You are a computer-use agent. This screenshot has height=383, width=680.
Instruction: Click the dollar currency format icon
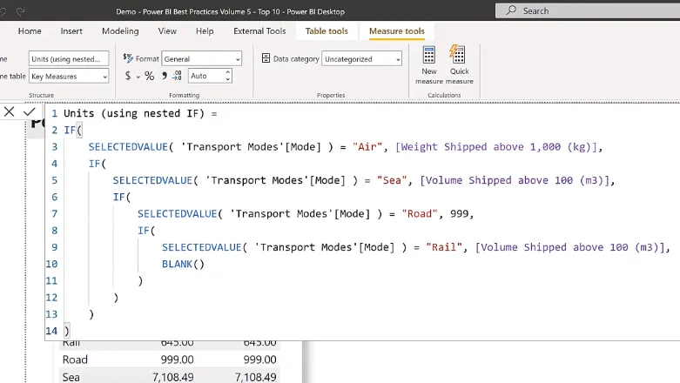point(127,76)
